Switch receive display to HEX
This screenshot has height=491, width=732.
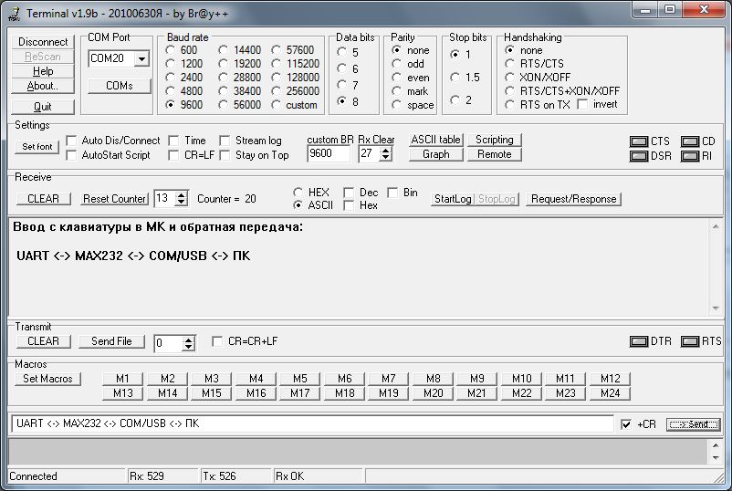point(298,193)
